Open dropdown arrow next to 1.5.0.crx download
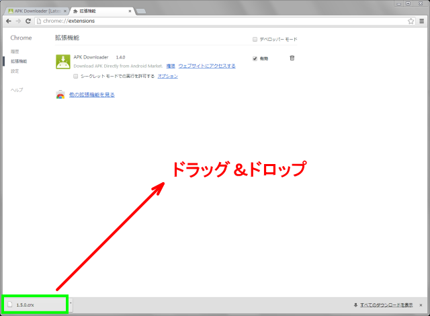This screenshot has width=430, height=316. click(70, 305)
